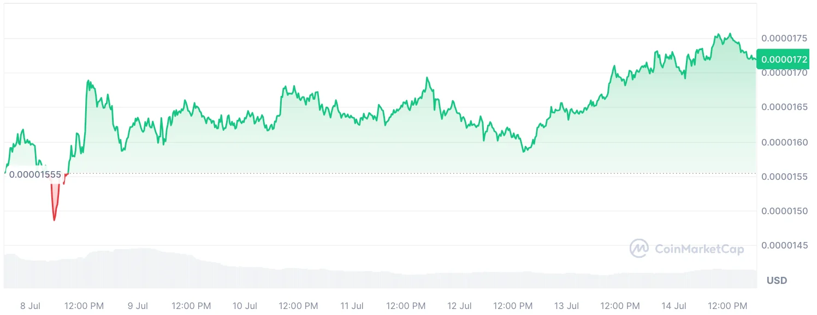Click the 0.0000175 price axis label

784,38
